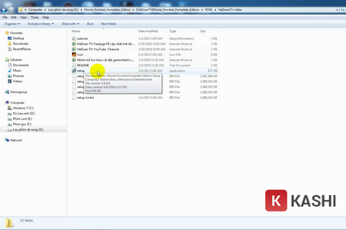Screen dimensions: 346x230
Task: Open the Music library
Action: tap(18, 70)
